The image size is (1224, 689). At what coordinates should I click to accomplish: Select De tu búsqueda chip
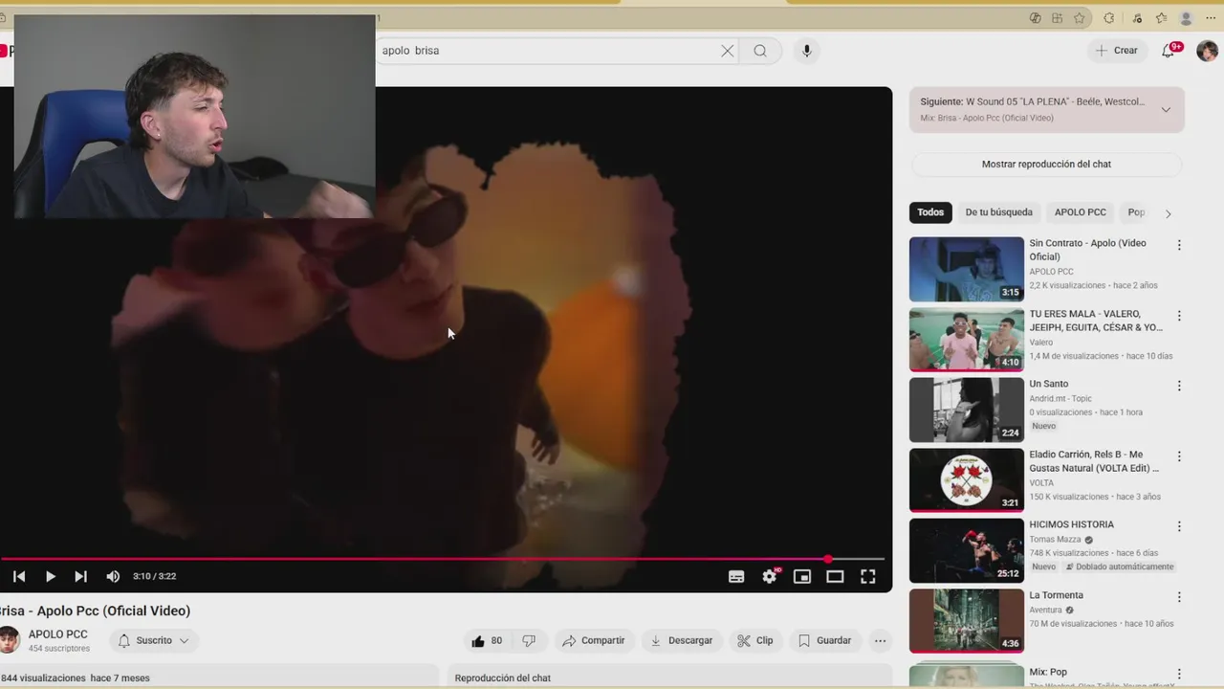tap(998, 212)
